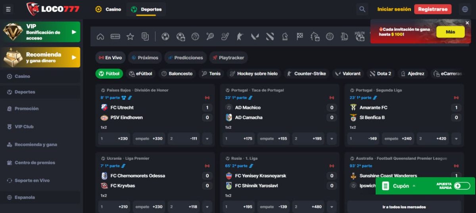The height and width of the screenshot is (213, 476).
Task: Bet on empate +155 for AD Machico match
Action: [274, 139]
